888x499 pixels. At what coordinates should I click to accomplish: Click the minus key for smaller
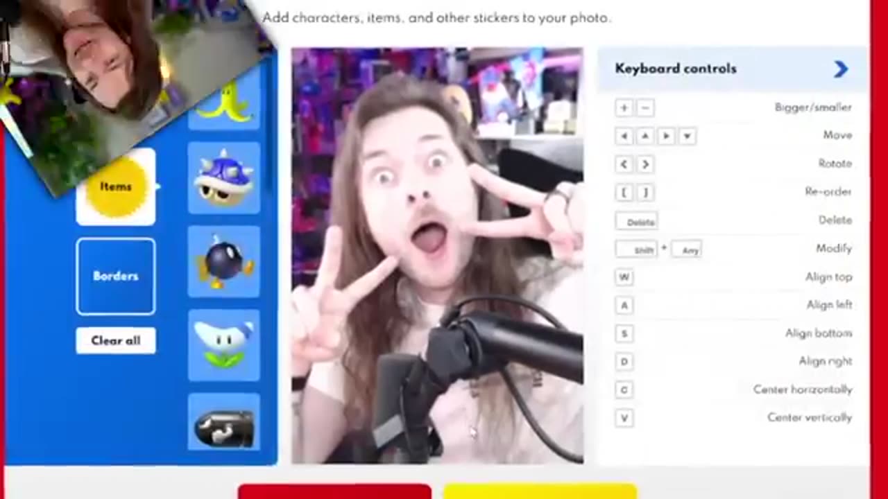click(x=645, y=107)
